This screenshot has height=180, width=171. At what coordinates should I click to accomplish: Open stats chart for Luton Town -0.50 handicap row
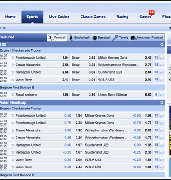tap(162, 167)
